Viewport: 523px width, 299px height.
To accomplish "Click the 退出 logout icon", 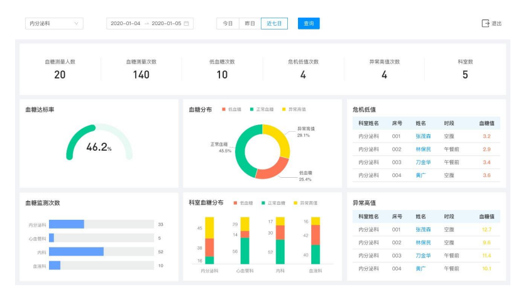I will pyautogui.click(x=485, y=23).
